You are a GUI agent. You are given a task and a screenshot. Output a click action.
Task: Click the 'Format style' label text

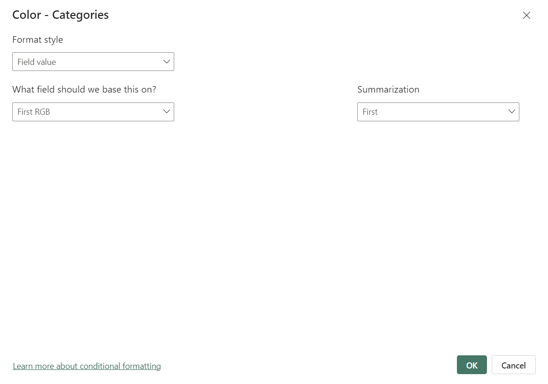point(38,40)
